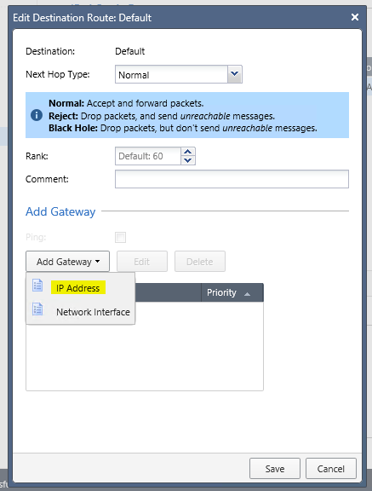372x491 pixels.
Task: Click the Next Hop Type Normal field
Action: pyautogui.click(x=171, y=74)
